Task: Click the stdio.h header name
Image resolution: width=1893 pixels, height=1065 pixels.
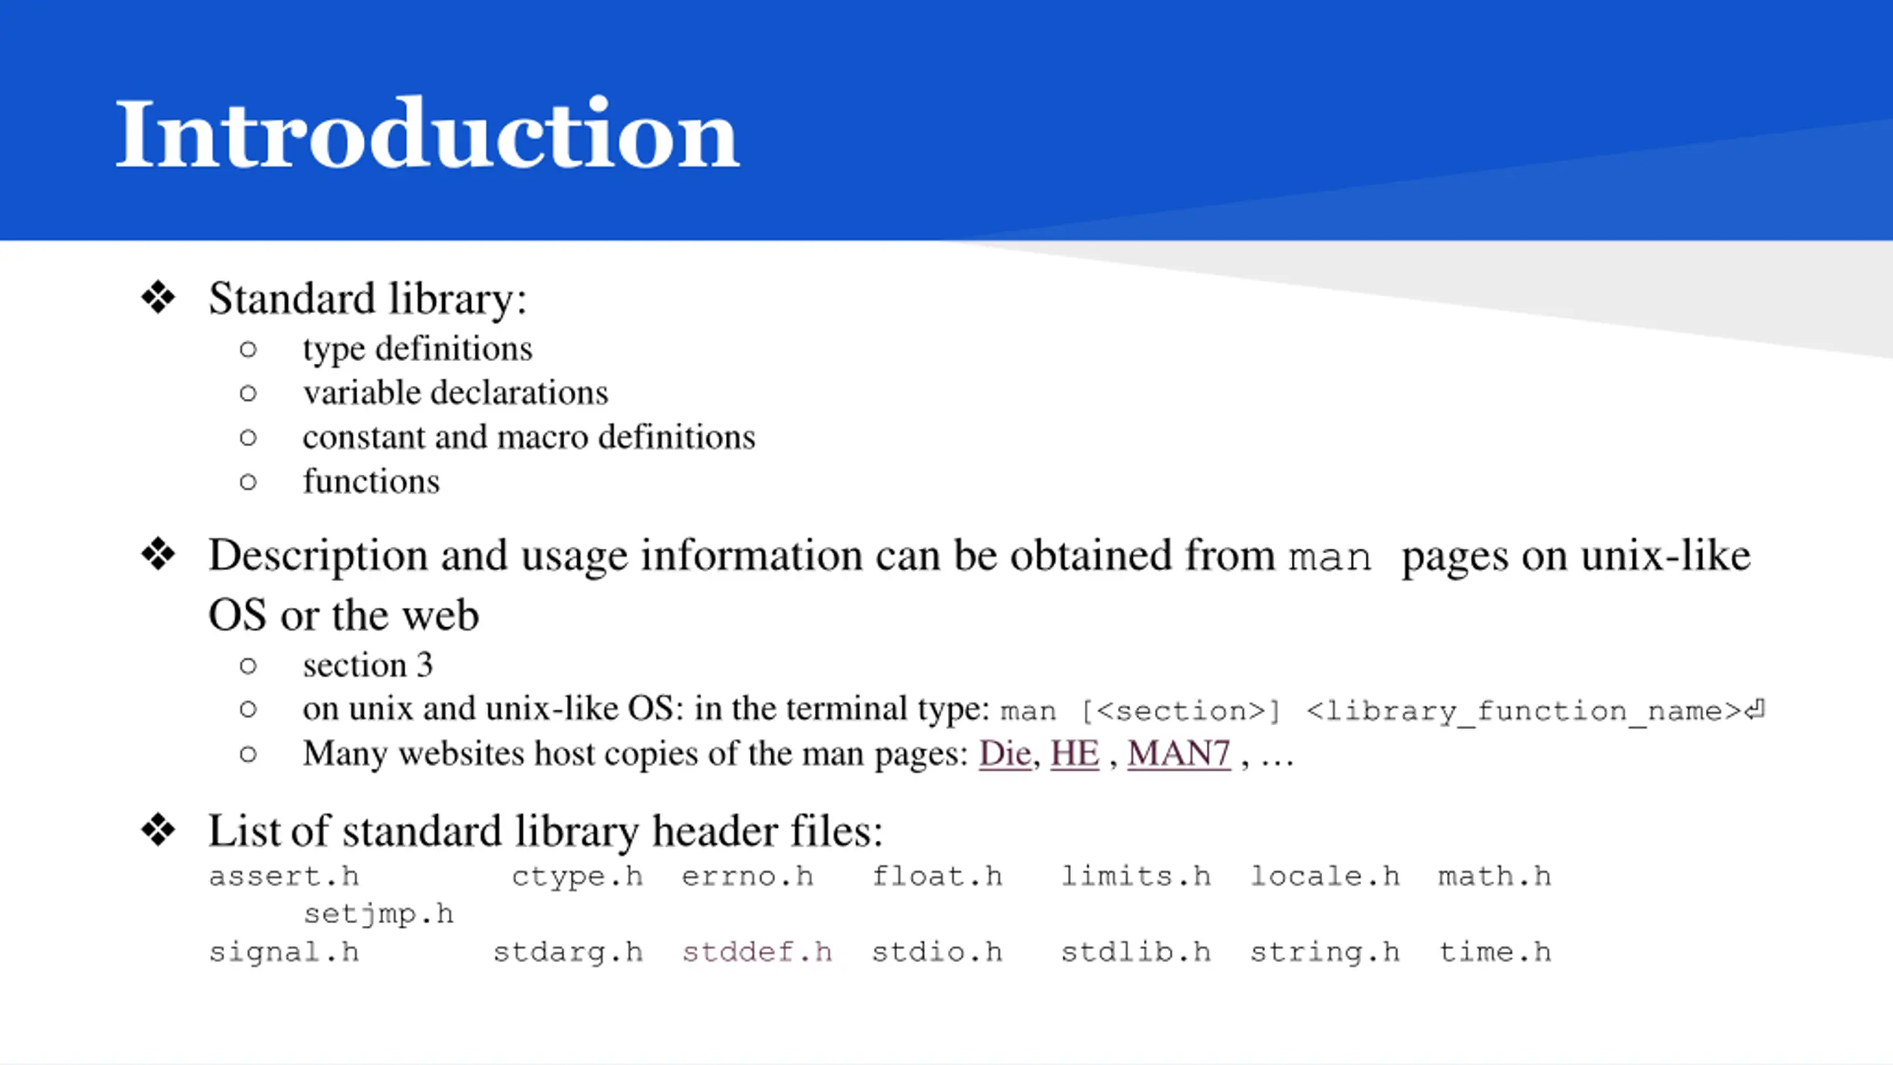Action: [937, 952]
